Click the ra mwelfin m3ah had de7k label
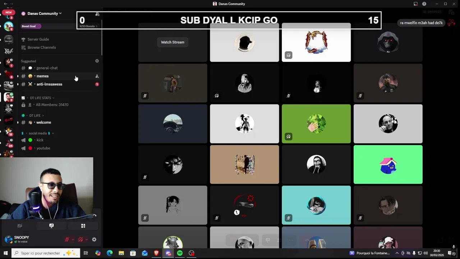The image size is (460, 259). click(421, 23)
